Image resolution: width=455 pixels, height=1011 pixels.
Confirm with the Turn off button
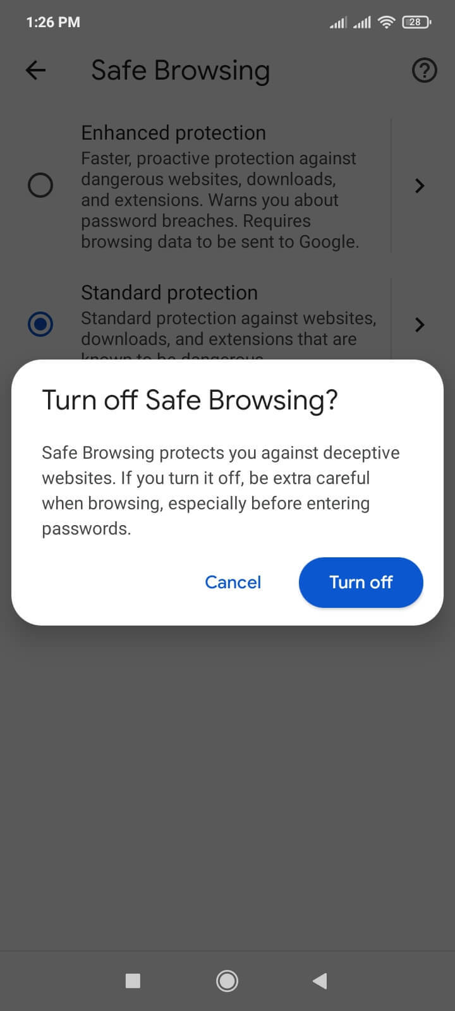click(x=361, y=582)
